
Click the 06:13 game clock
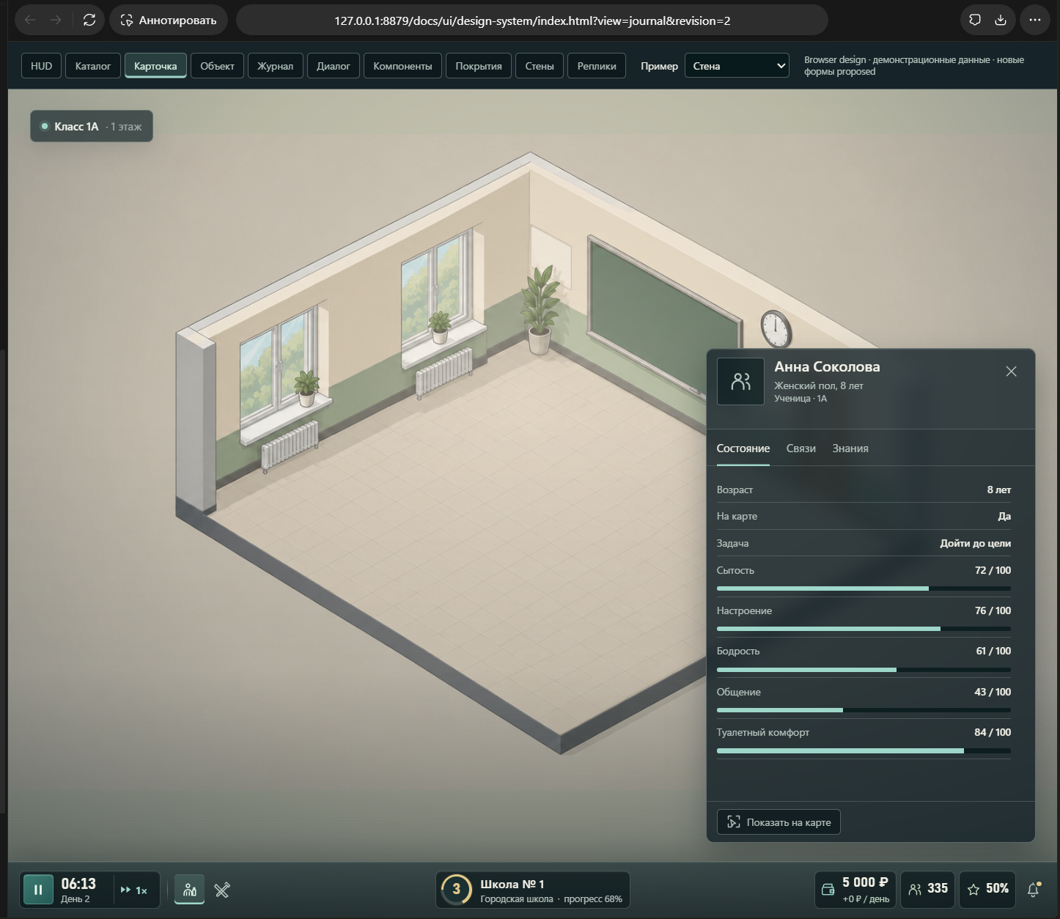coord(78,884)
